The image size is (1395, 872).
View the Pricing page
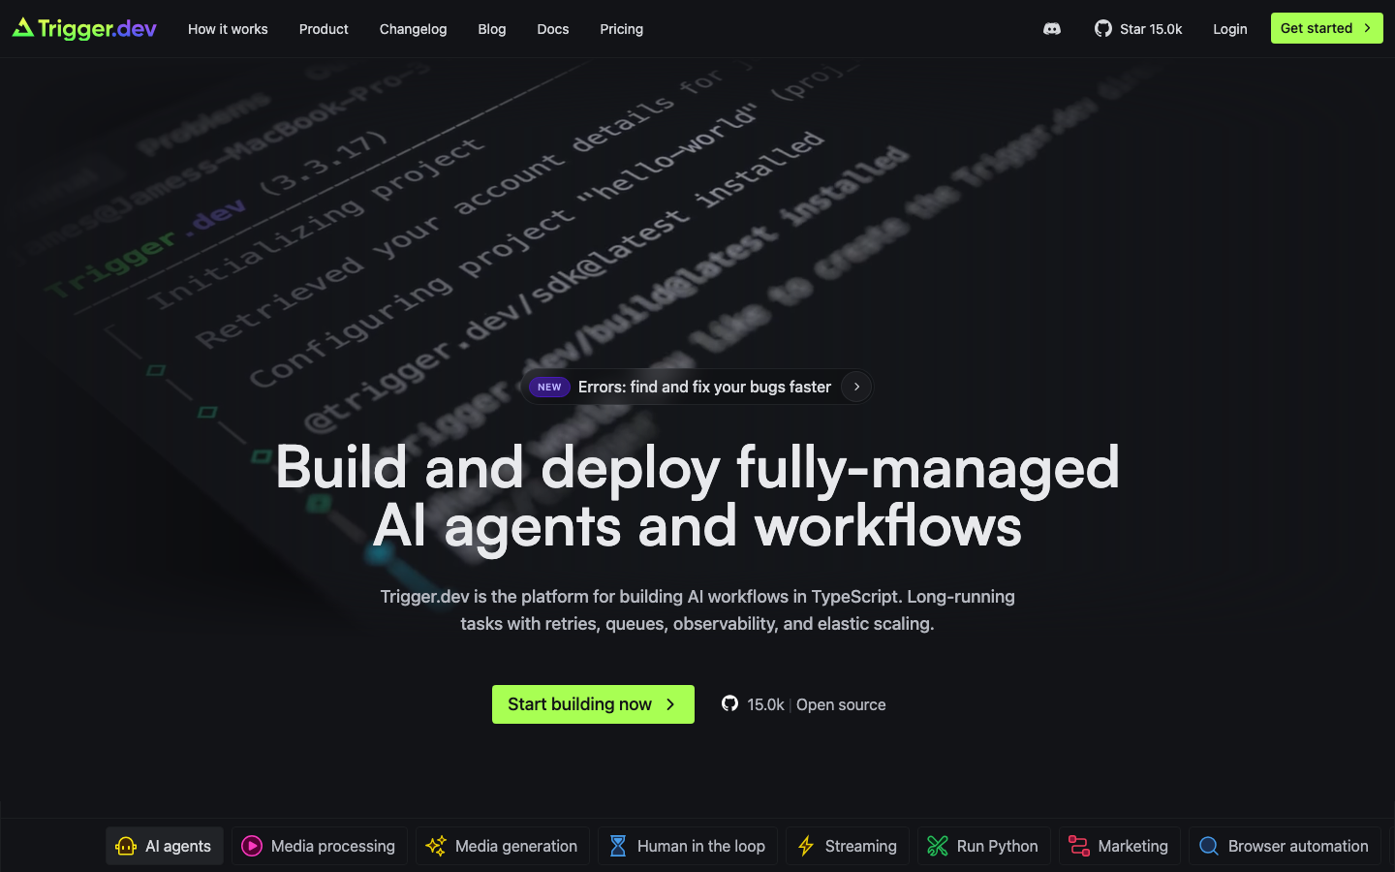621,29
